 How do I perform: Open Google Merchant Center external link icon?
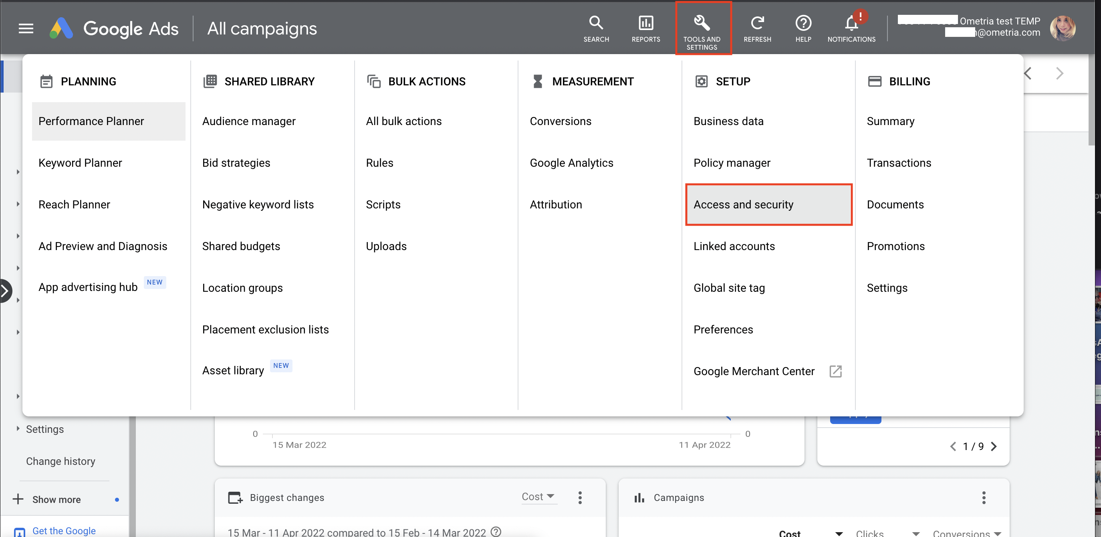836,371
